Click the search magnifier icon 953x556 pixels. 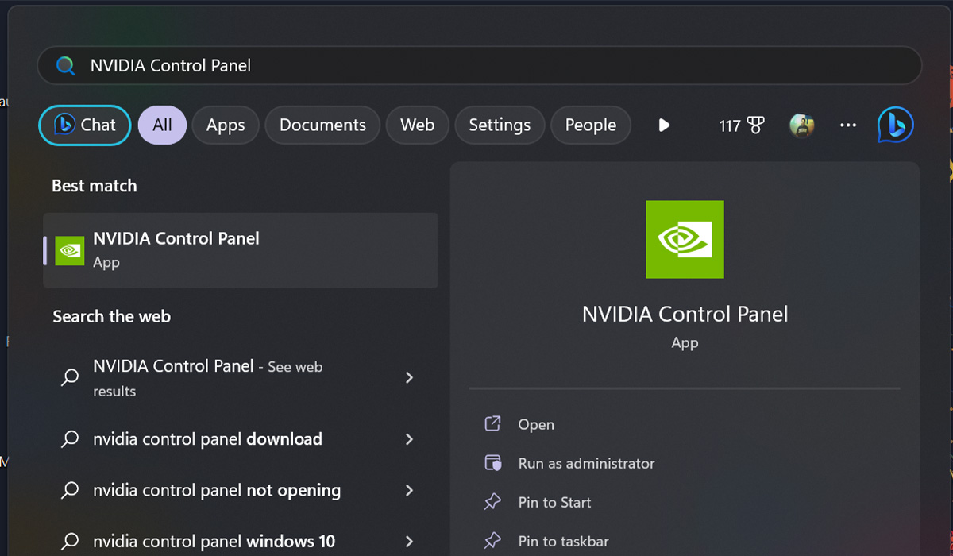[64, 64]
